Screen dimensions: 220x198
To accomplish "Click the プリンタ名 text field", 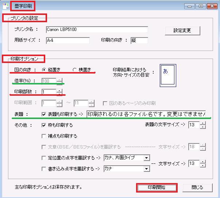I will click(97, 30).
